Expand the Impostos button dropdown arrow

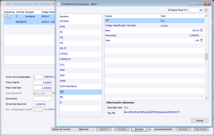[x=150, y=129]
